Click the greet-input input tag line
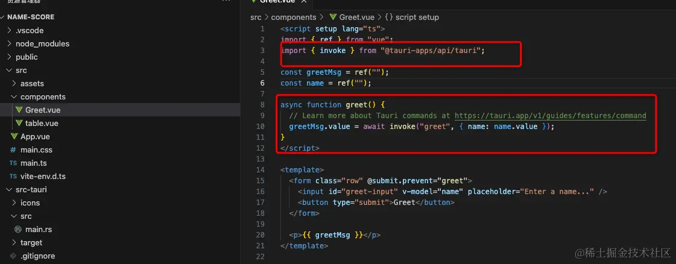Screen dimensions: 676x264 click(452, 191)
